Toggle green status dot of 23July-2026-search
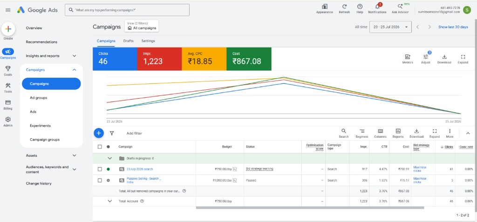Image resolution: width=477 pixels, height=222 pixels. (108, 169)
